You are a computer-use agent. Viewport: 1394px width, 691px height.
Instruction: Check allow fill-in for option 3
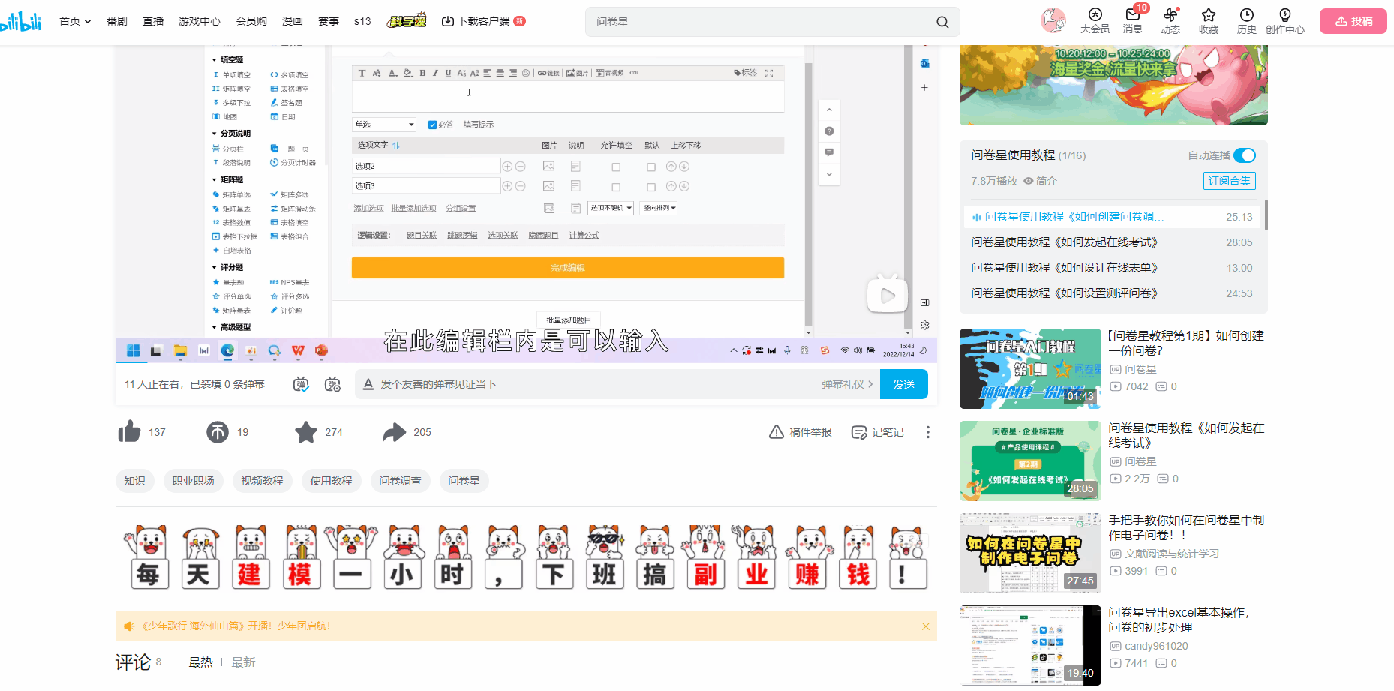[x=616, y=187]
